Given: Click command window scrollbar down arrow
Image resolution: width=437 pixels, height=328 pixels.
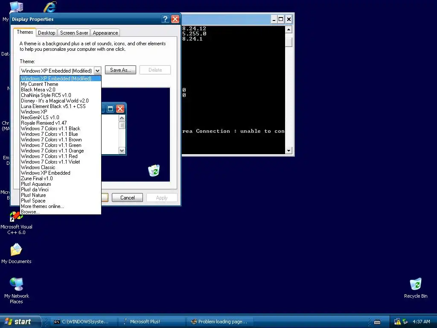Looking at the screenshot, I should [288, 151].
